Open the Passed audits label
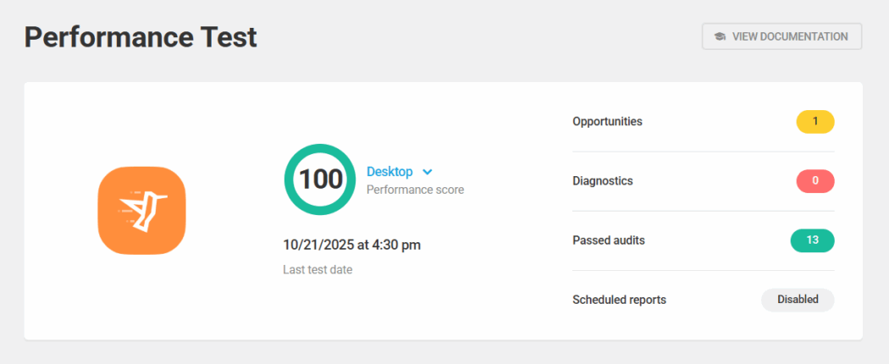889x364 pixels. (608, 240)
